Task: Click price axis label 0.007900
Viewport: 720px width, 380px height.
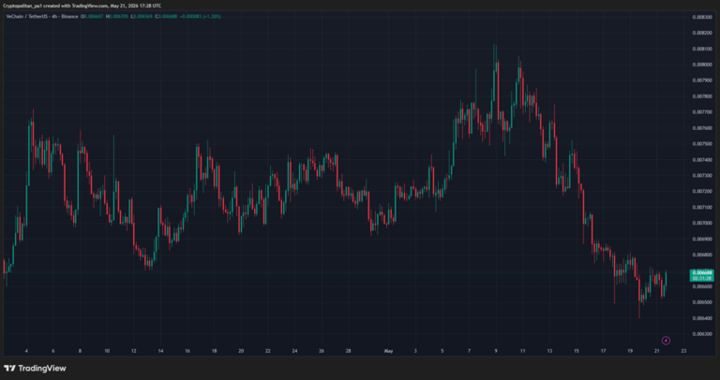Action: coord(701,80)
